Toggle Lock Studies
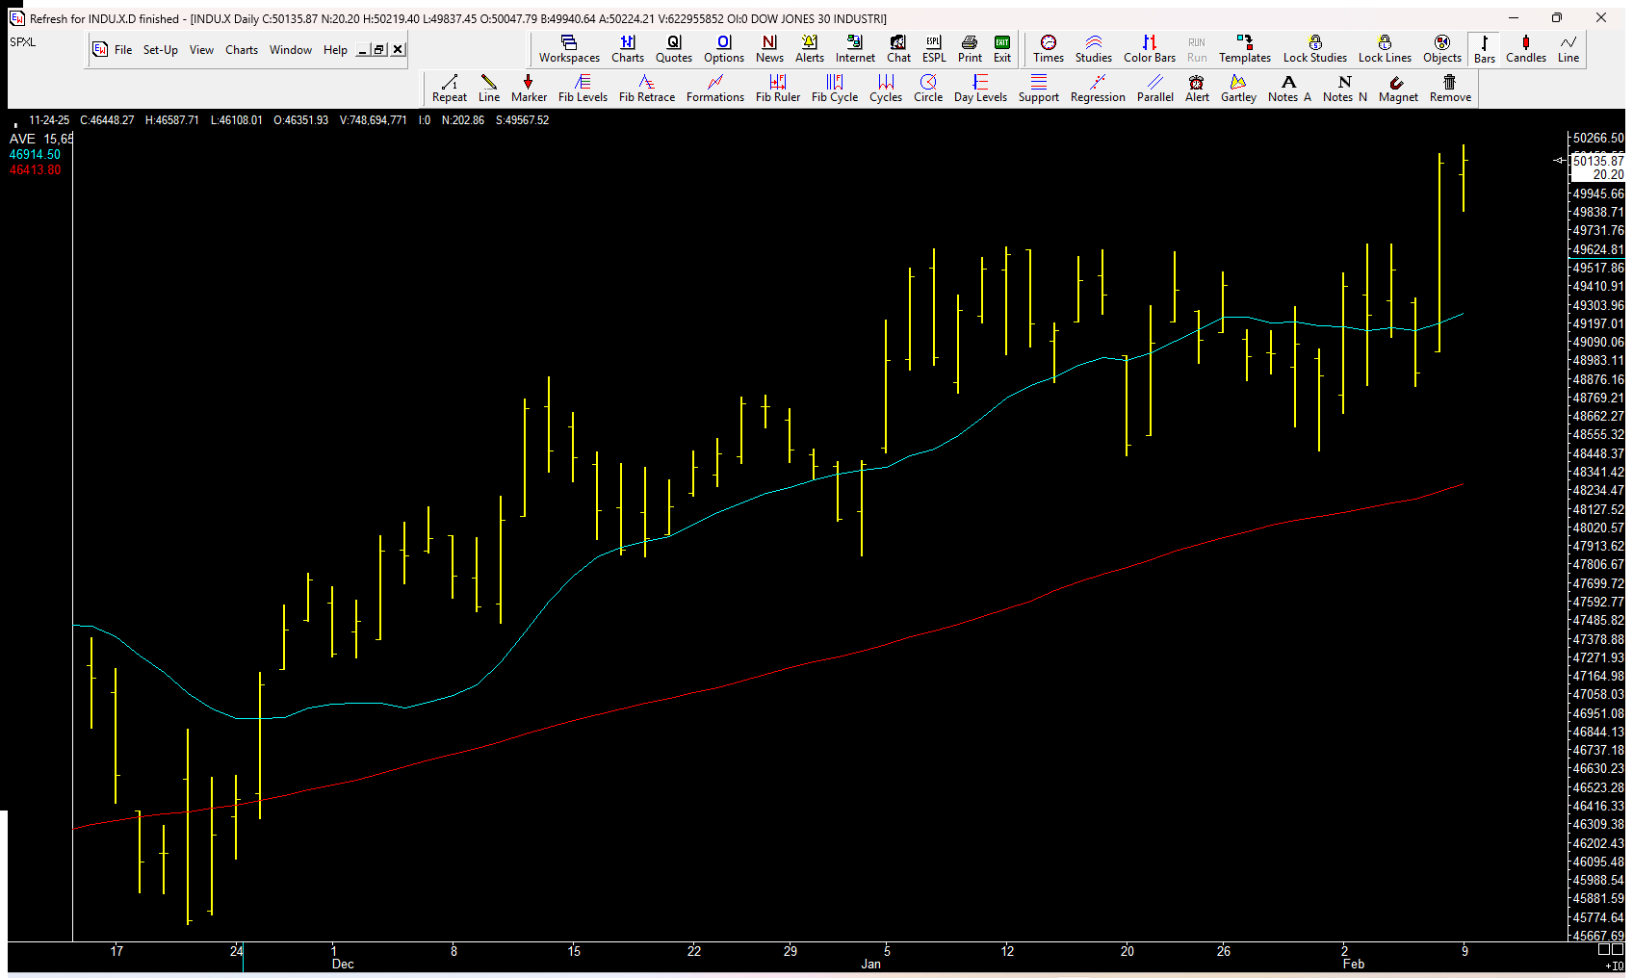The image size is (1633, 978). pos(1314,48)
